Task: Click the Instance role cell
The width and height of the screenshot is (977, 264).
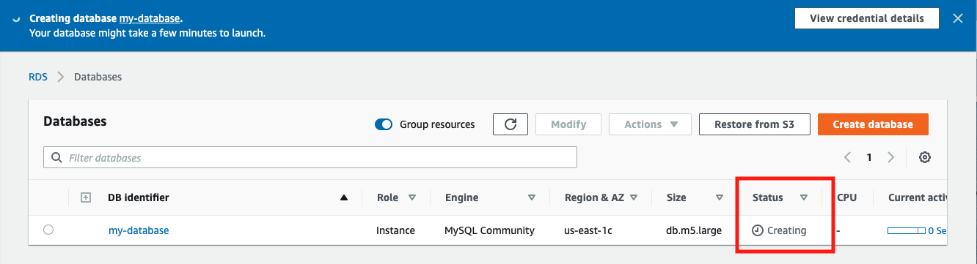Action: tap(396, 230)
